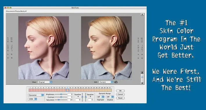Click the original photo preview
This screenshot has height=110, width=206.
pyautogui.click(x=44, y=48)
